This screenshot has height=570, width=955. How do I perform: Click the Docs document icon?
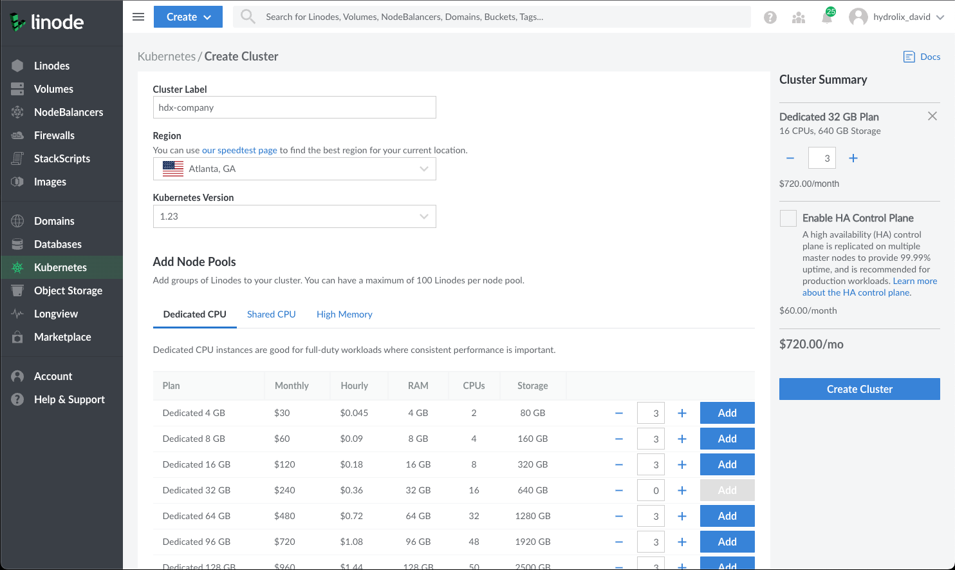[x=909, y=57]
